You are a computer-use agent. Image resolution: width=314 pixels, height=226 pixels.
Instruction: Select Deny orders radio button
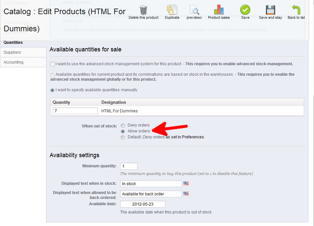tap(123, 126)
